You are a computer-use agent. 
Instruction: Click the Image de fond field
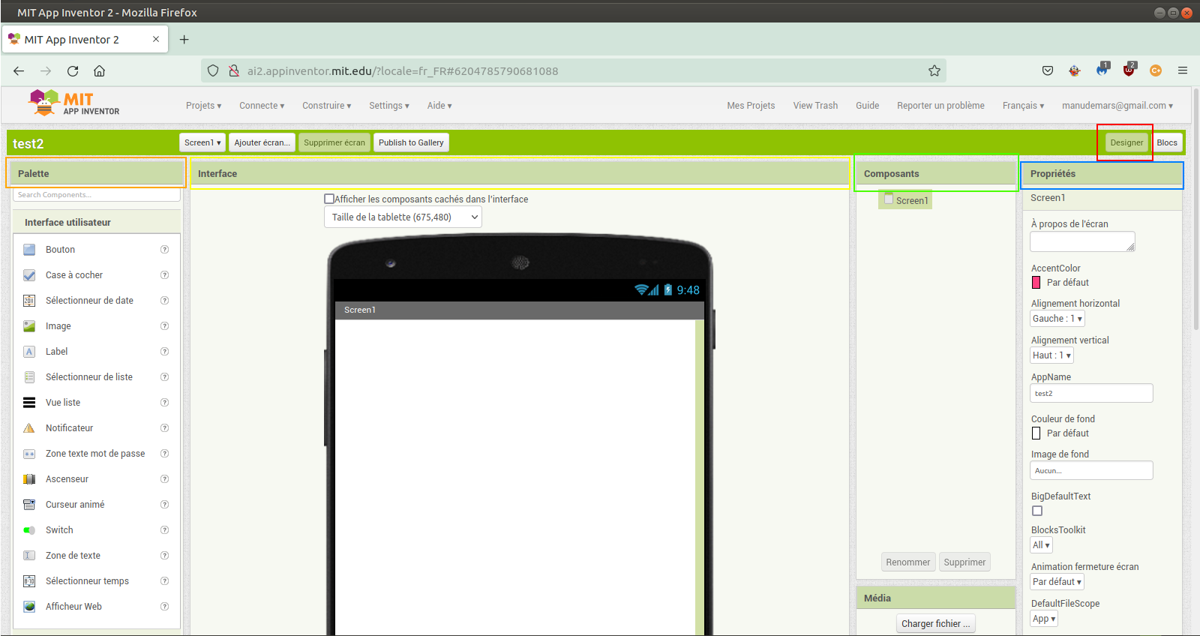tap(1092, 470)
